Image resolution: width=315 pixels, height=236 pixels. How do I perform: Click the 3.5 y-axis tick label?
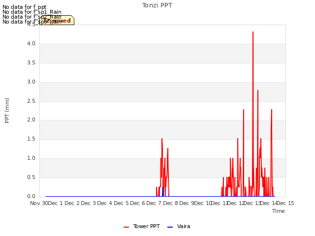pyautogui.click(x=31, y=63)
